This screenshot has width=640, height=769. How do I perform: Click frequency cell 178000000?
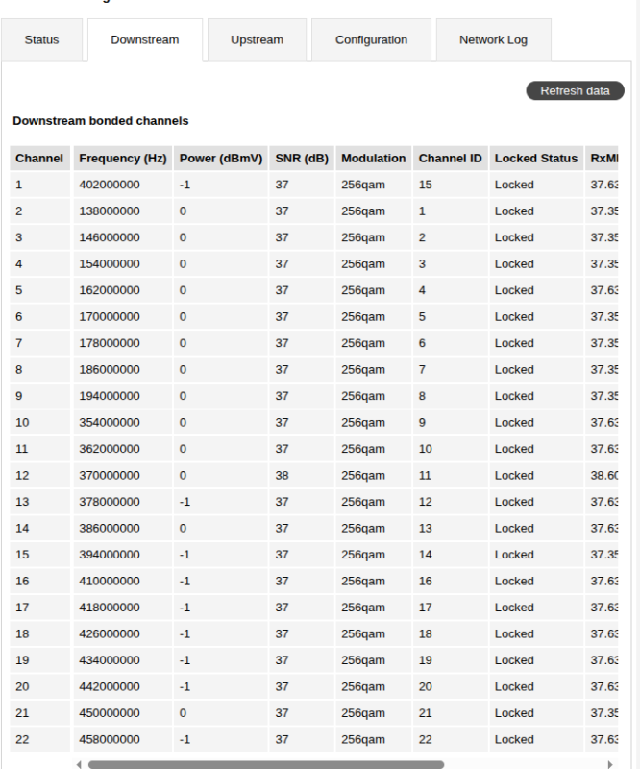123,343
